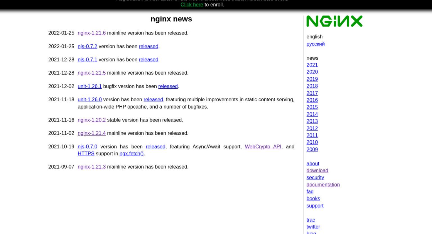432x234 pixels.
Task: Click 'released' in the njs-0.7.2 row
Action: click(148, 46)
